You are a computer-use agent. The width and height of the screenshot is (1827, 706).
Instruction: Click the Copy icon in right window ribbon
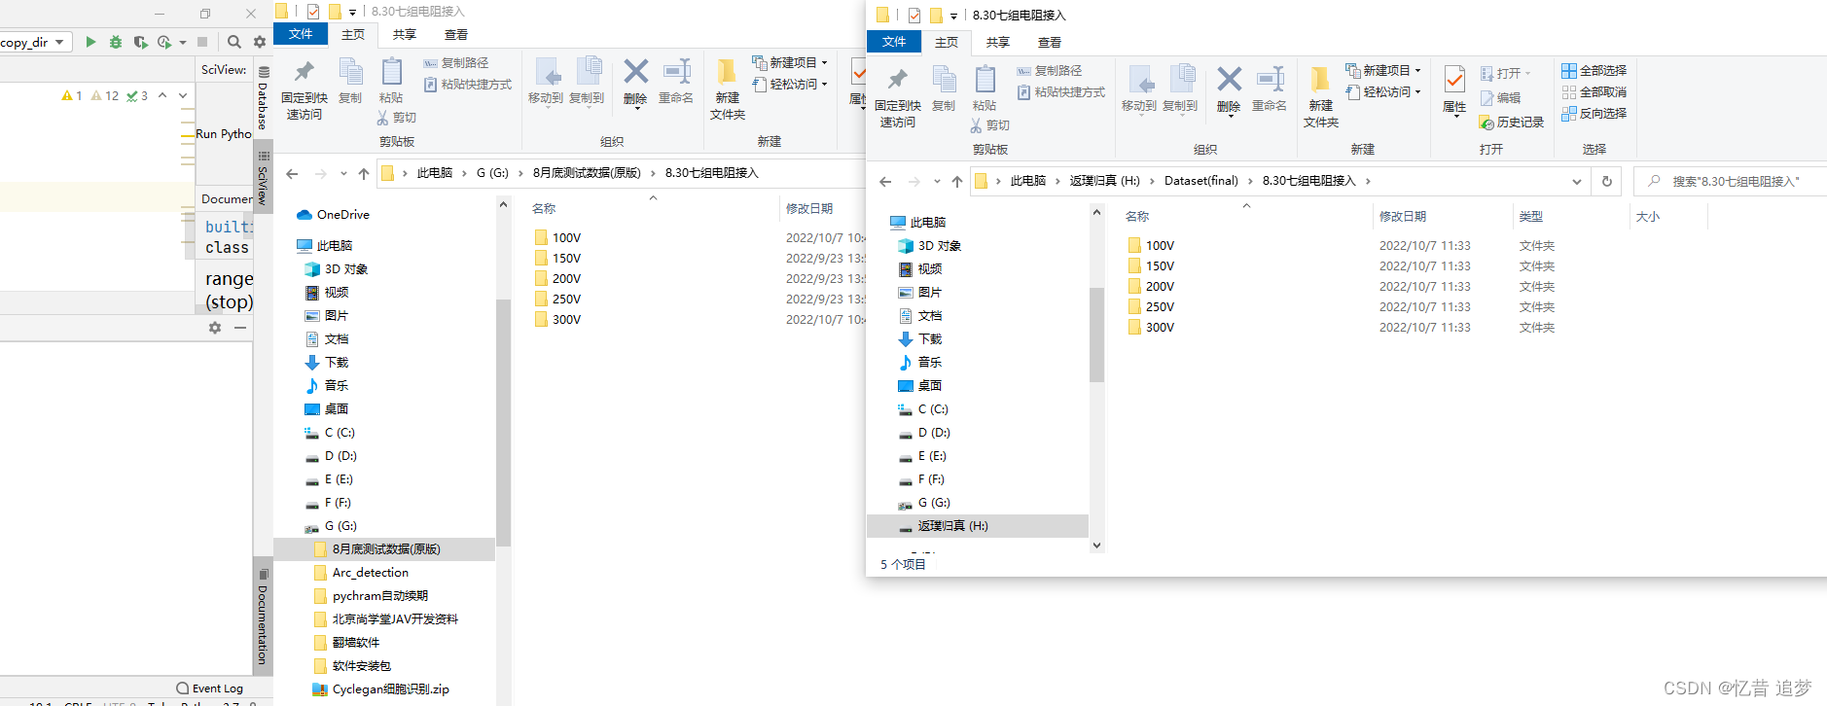coord(944,79)
